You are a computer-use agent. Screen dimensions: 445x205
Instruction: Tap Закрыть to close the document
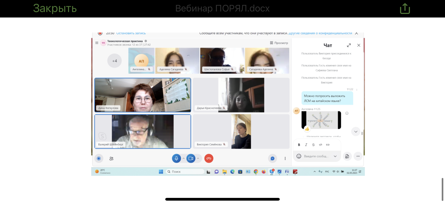pos(55,9)
